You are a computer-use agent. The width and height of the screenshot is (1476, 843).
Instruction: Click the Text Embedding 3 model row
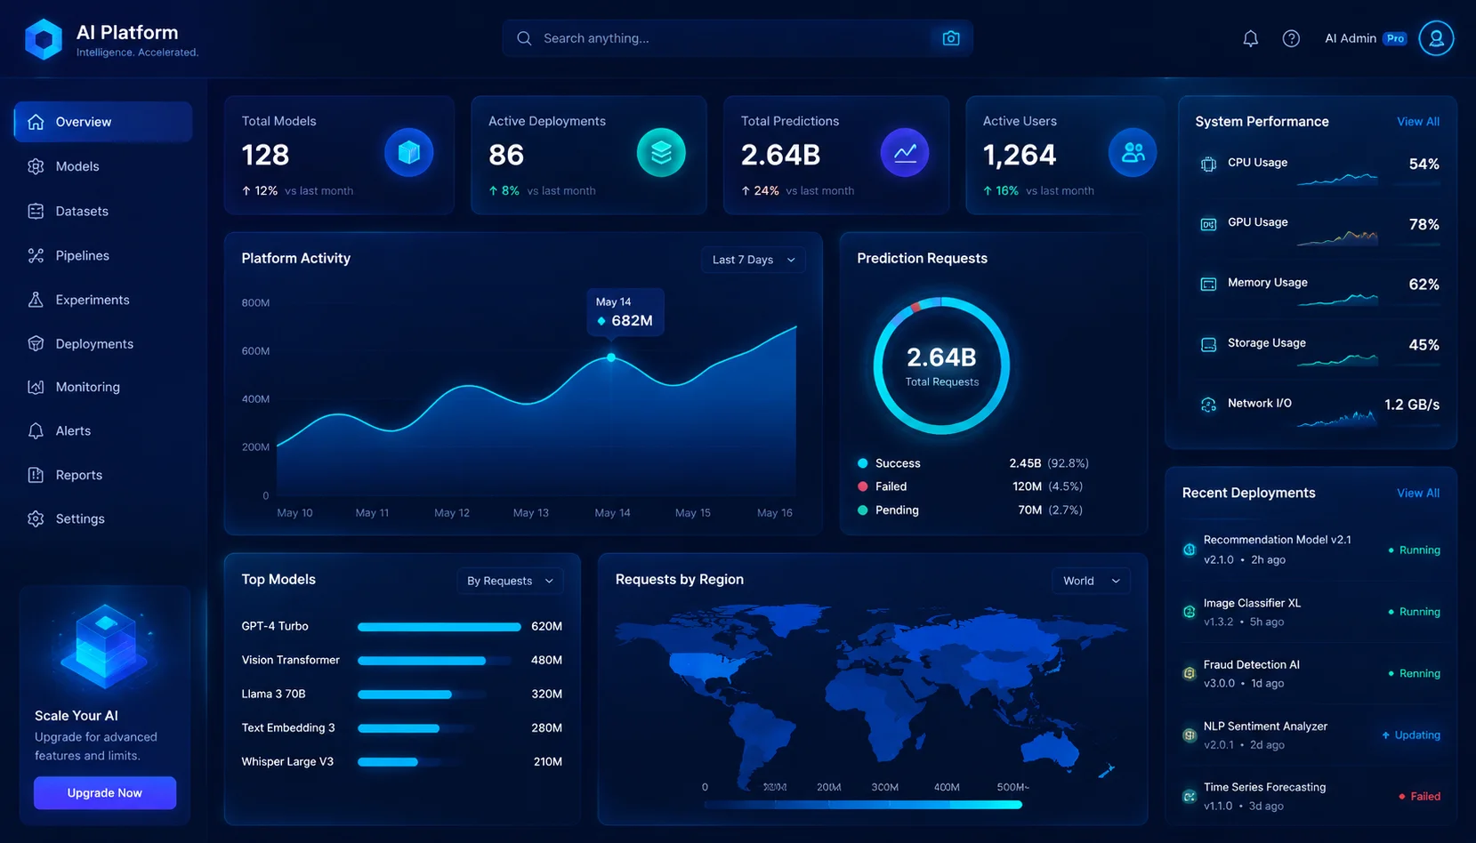402,728
